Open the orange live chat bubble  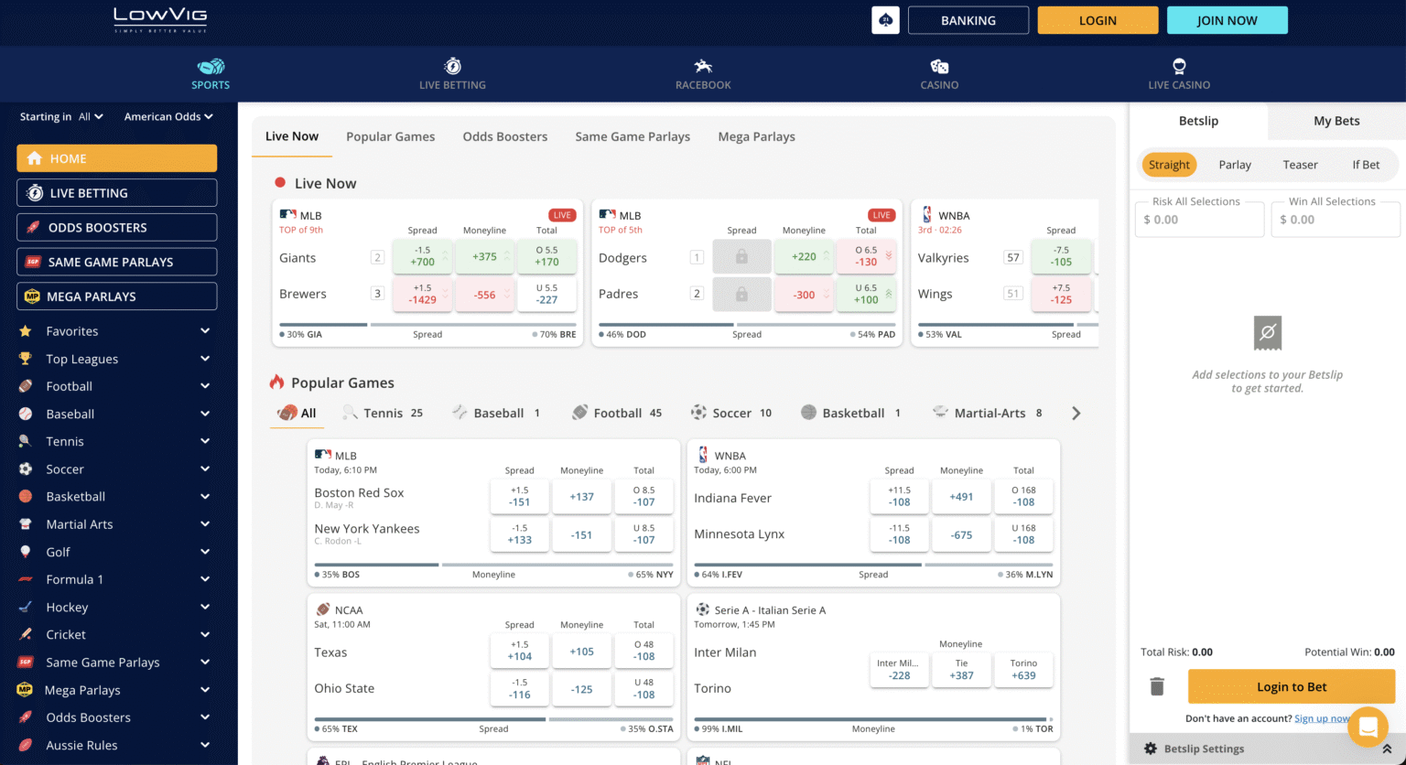[1368, 727]
